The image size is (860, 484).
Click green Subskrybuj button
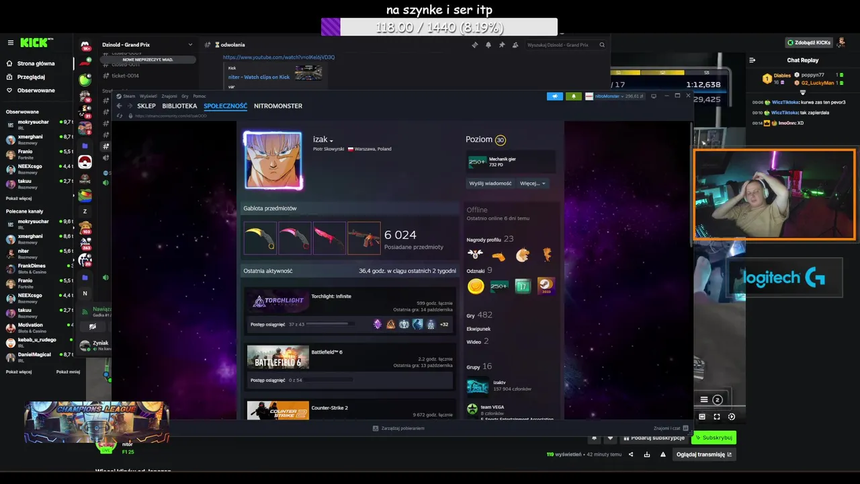click(714, 438)
